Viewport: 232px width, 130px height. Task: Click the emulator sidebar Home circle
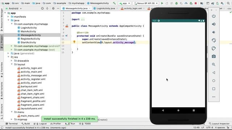214,81
